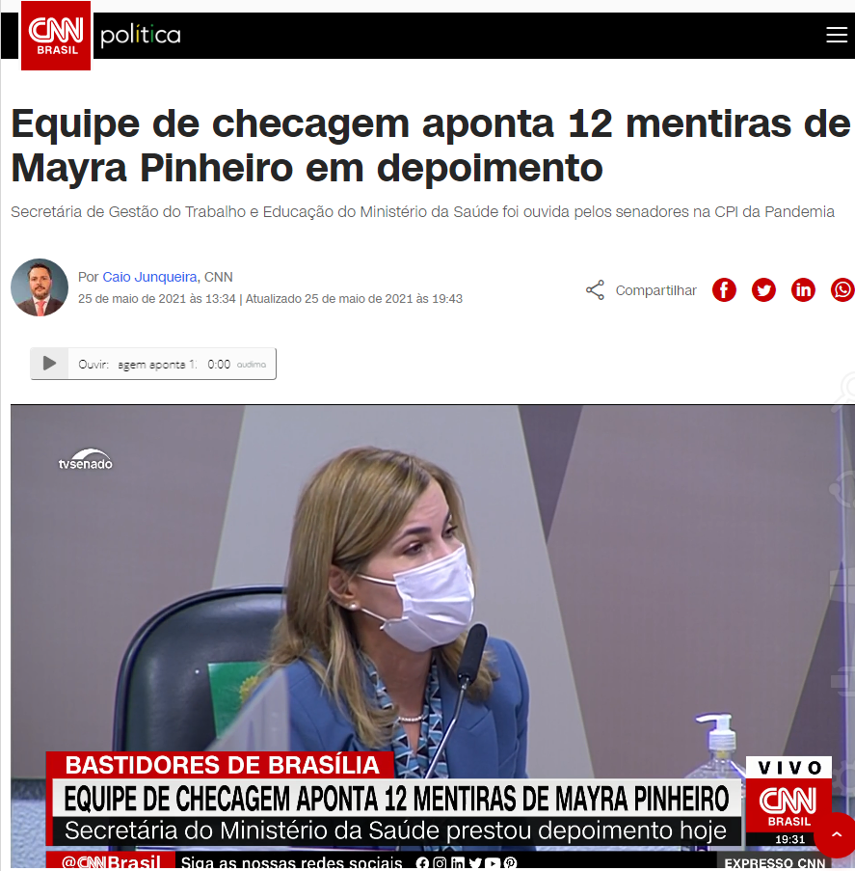855x871 pixels.
Task: Share article on Facebook
Action: (724, 290)
